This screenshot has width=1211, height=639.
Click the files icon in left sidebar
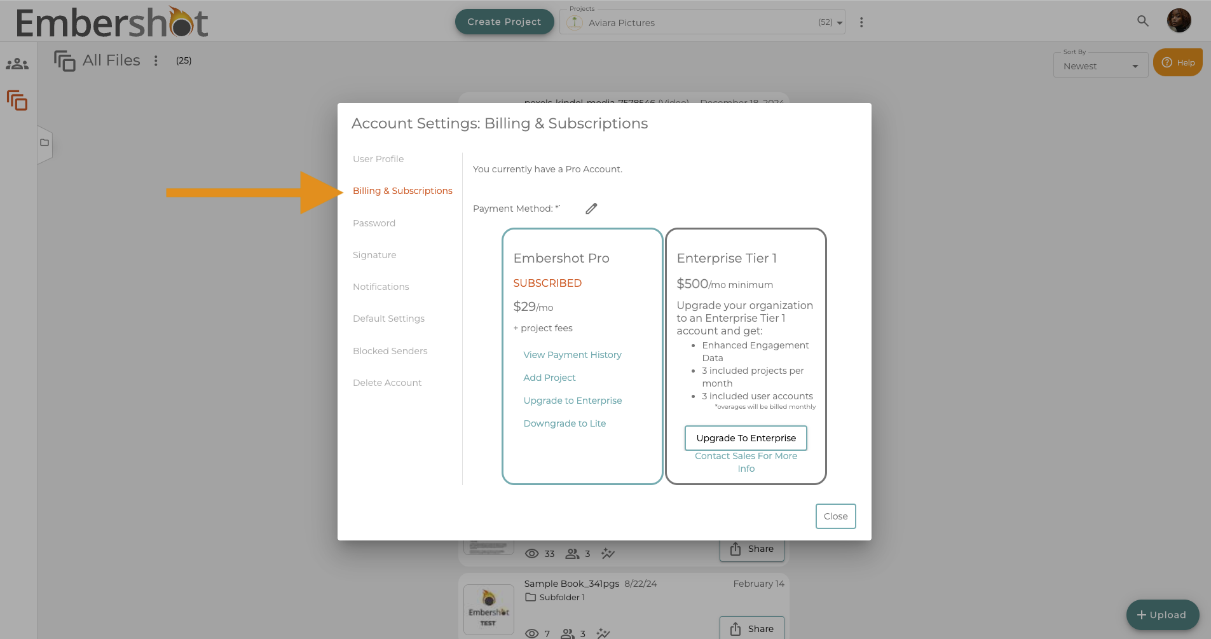click(17, 100)
